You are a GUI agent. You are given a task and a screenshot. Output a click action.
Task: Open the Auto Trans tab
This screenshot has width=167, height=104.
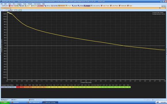click(x=105, y=6)
